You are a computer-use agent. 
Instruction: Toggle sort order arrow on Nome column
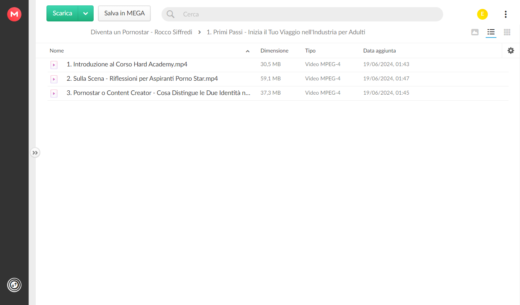[248, 51]
